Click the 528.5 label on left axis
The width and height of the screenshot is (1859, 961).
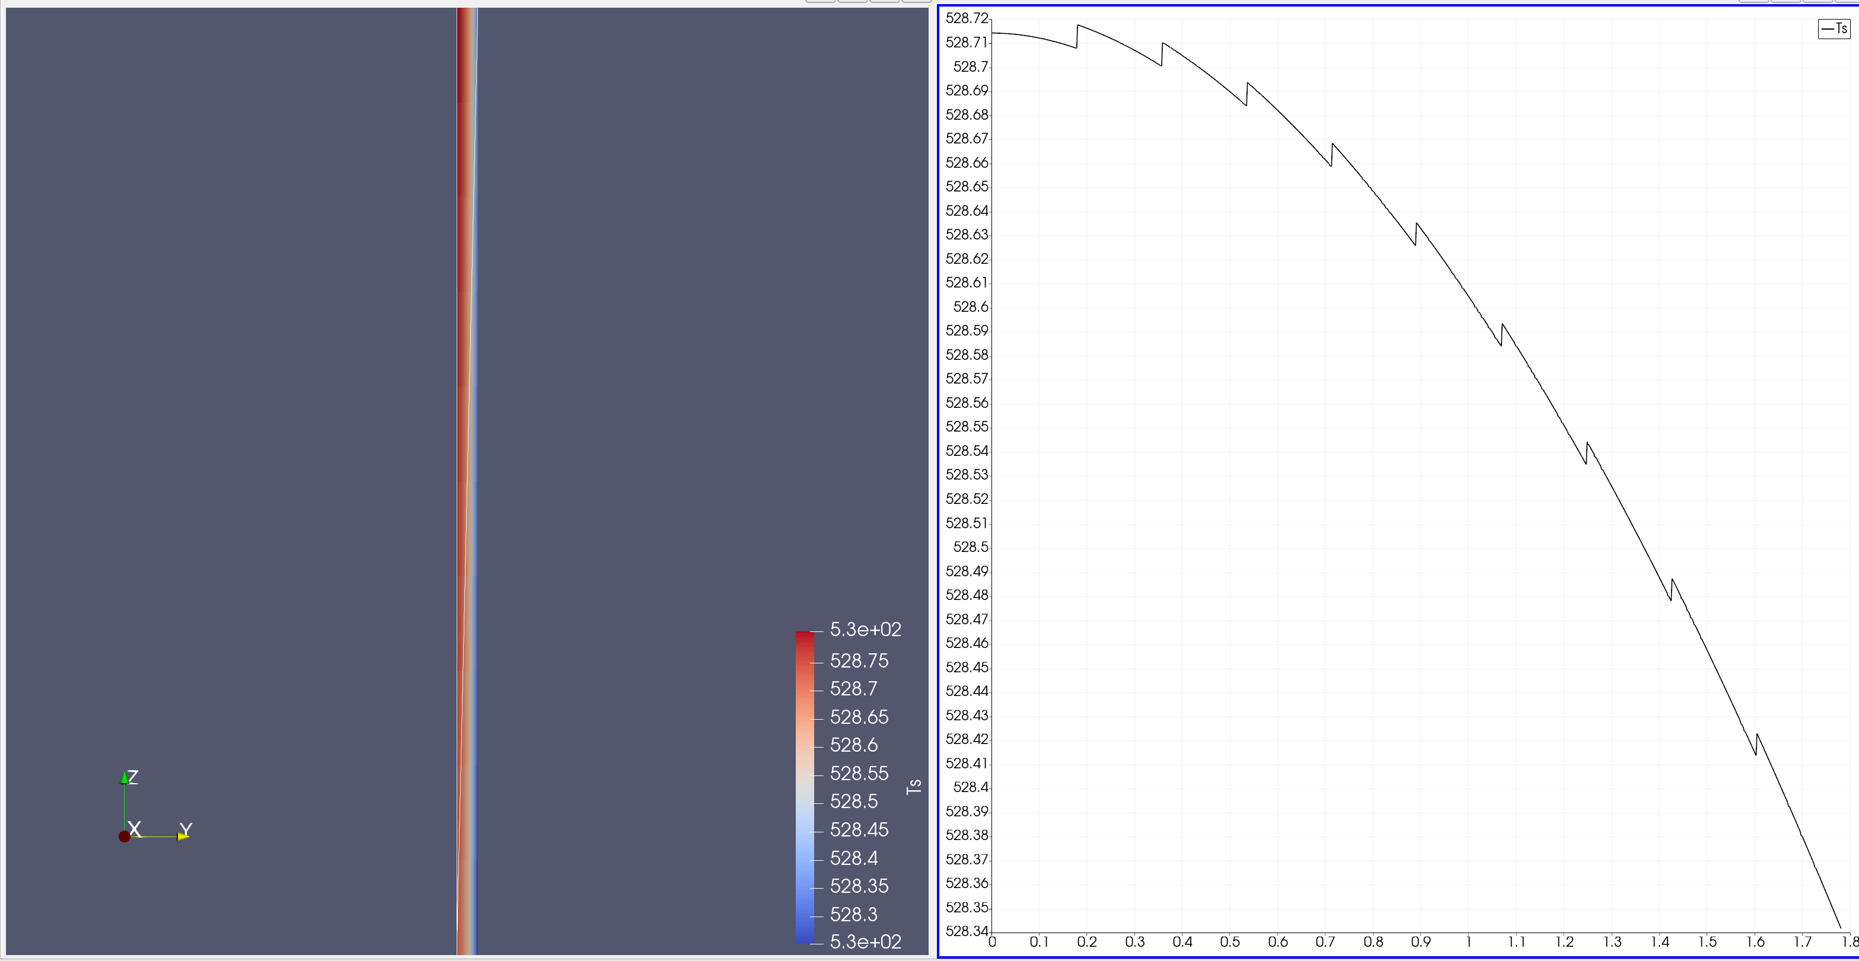point(971,547)
